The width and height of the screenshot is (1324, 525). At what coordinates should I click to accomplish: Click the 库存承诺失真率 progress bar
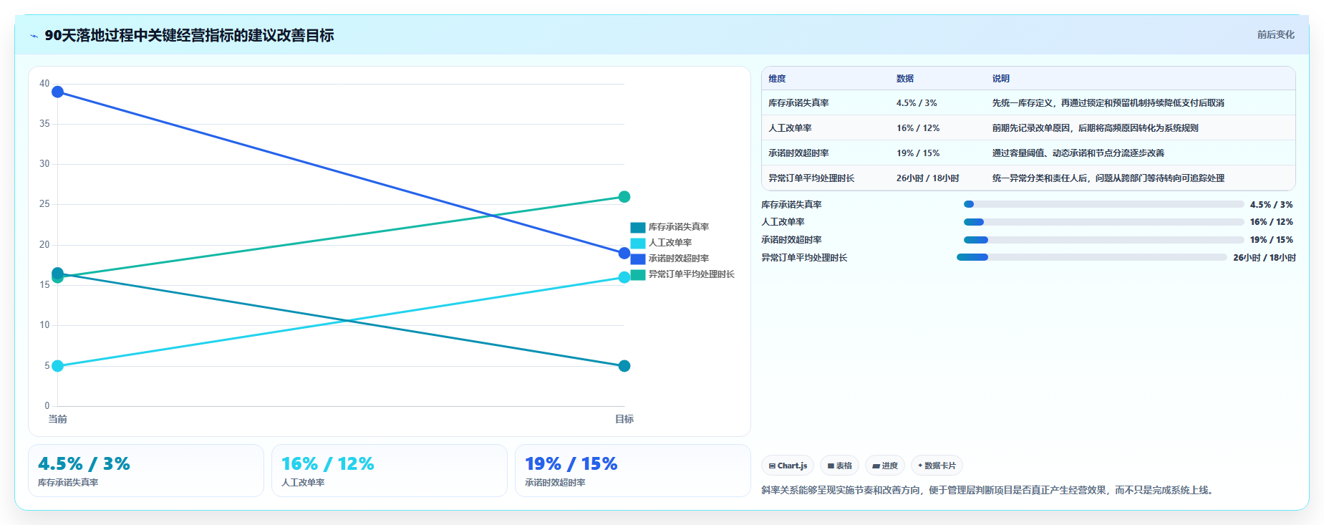(1103, 204)
